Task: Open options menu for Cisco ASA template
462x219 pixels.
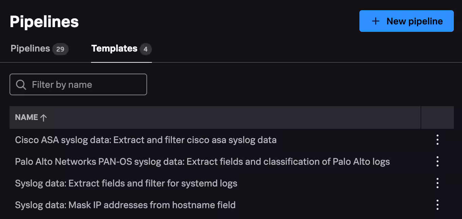Action: (437, 140)
